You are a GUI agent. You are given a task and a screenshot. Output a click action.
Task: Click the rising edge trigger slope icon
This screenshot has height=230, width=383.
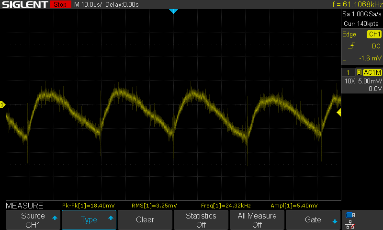pyautogui.click(x=352, y=46)
